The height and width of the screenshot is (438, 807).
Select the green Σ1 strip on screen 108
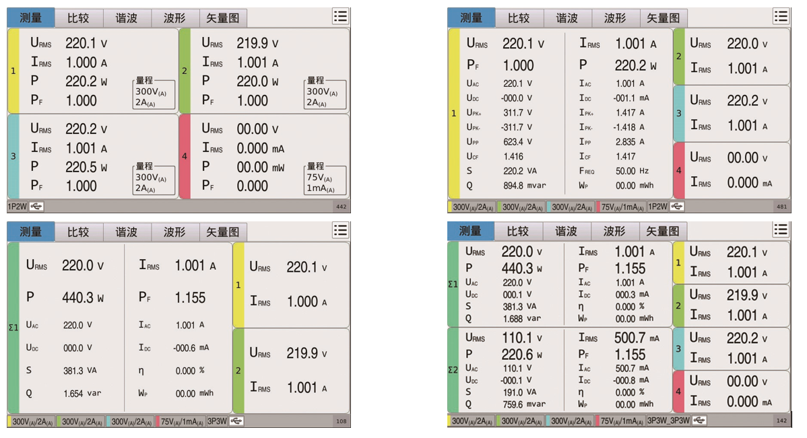click(13, 328)
